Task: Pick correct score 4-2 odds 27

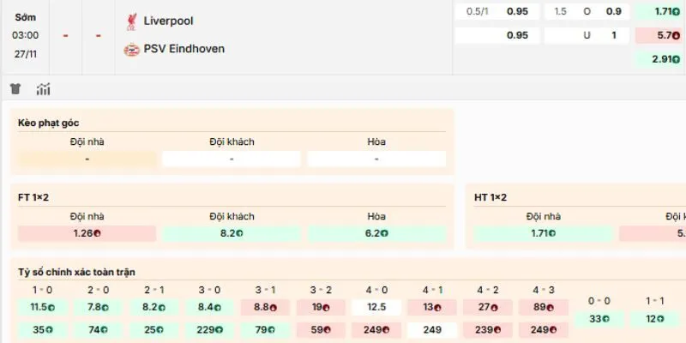Action: click(488, 307)
